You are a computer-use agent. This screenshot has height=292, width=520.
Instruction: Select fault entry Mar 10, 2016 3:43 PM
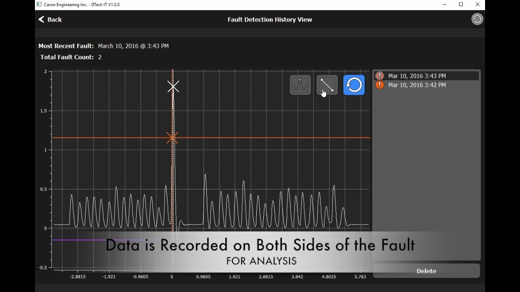[x=427, y=76]
